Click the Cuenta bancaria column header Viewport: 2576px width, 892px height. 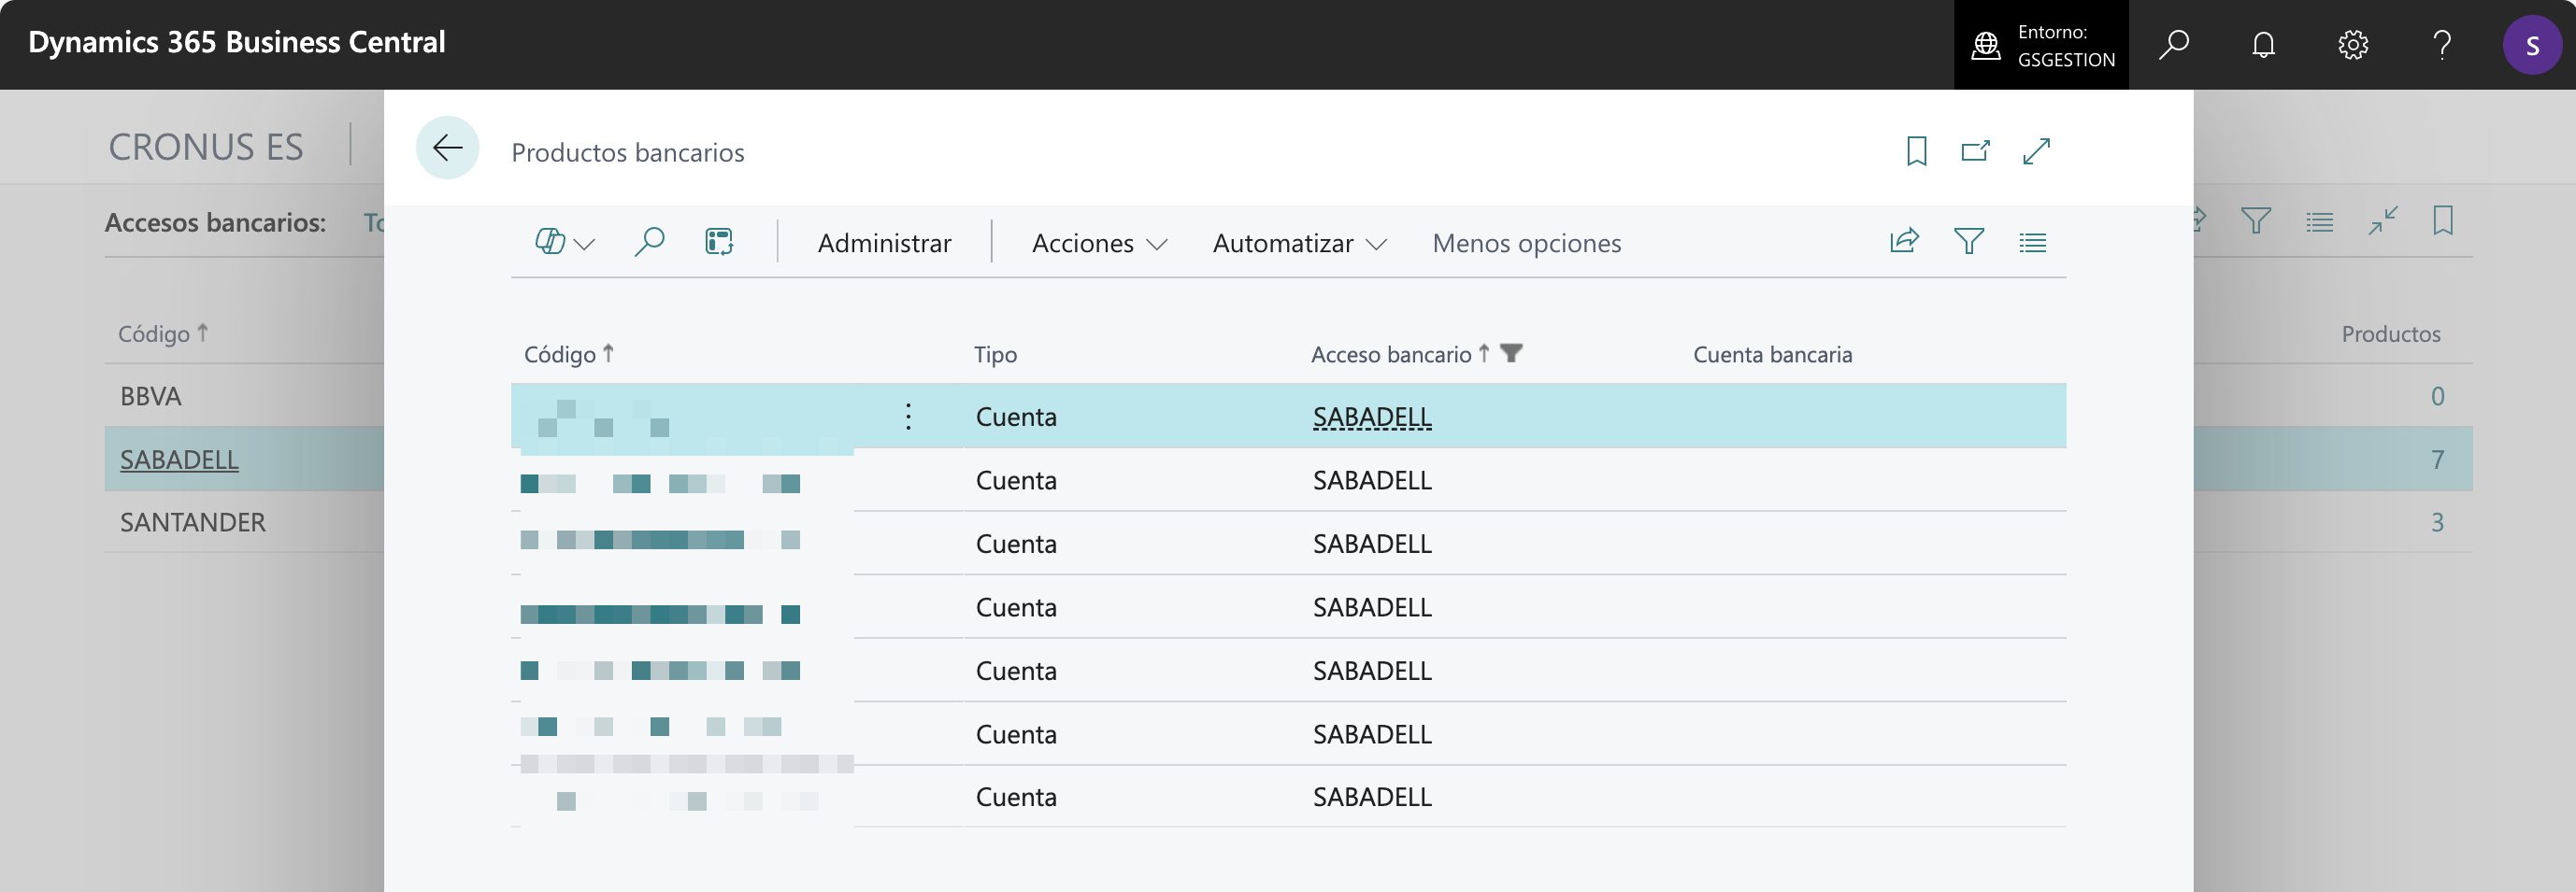click(x=1772, y=355)
